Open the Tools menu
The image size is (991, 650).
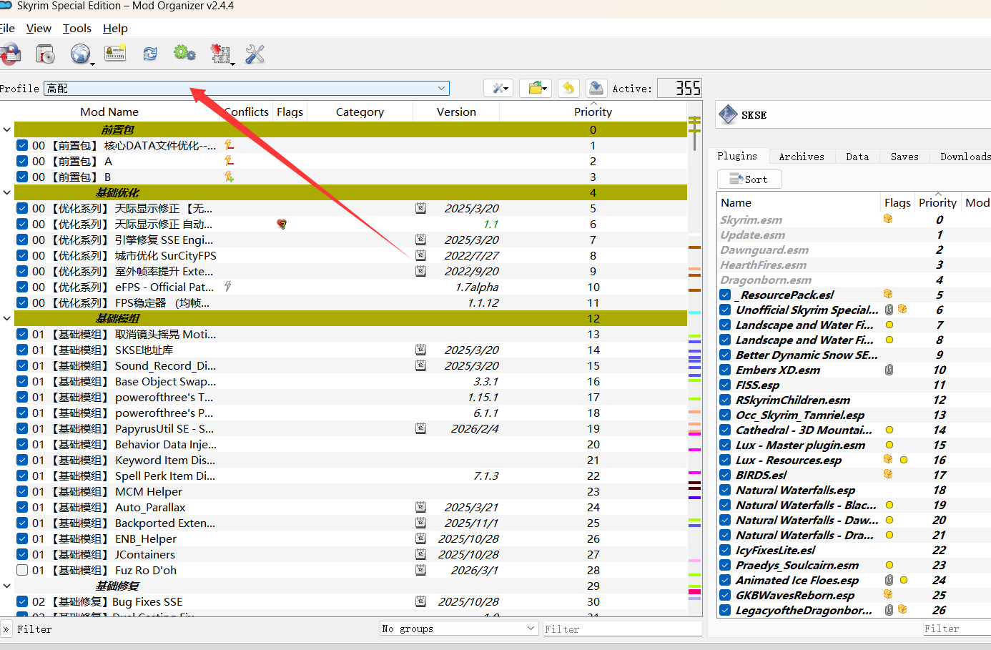(x=77, y=29)
